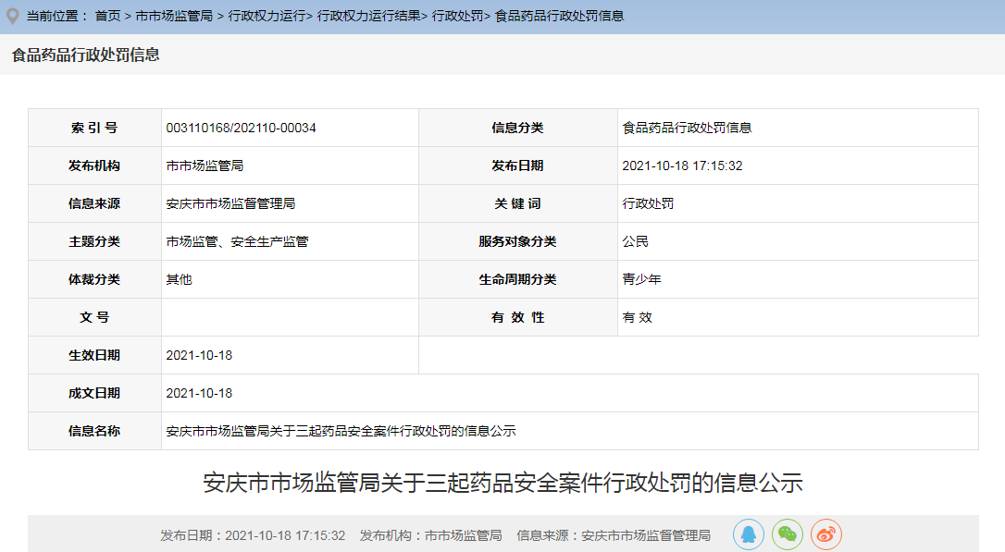Click 成文日期 value 2021-10-18
The width and height of the screenshot is (1005, 552).
point(199,393)
